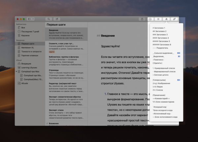Apply ##### Заголовок 5 markup
The height and width of the screenshot is (142, 198).
[x=161, y=41]
